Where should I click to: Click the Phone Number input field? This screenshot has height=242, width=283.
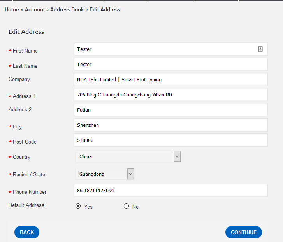coord(171,190)
